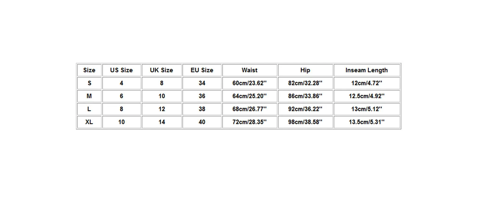This screenshot has height=197, width=488.
Task: Click the US Size header cell
Action: pos(121,70)
